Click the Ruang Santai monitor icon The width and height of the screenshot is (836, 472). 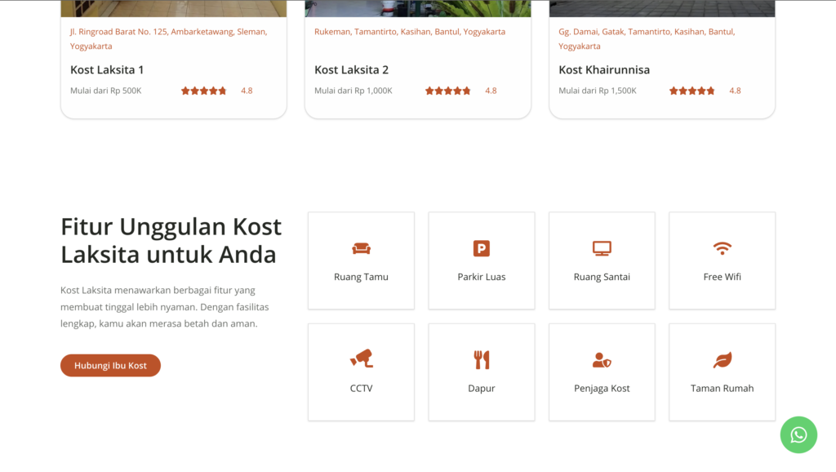pos(602,248)
